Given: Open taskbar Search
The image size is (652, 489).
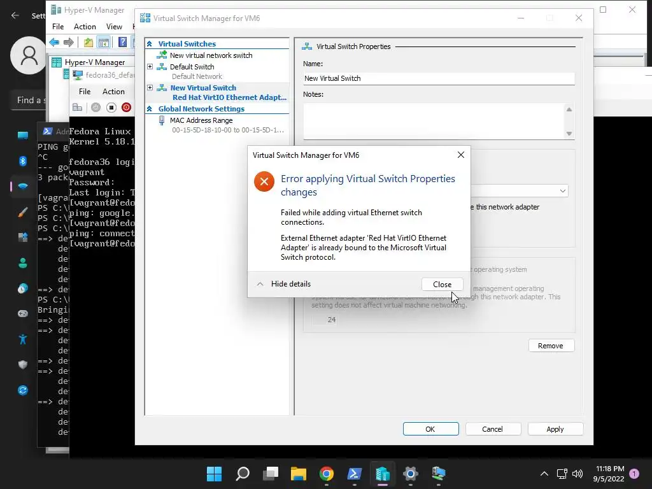Looking at the screenshot, I should click(243, 473).
